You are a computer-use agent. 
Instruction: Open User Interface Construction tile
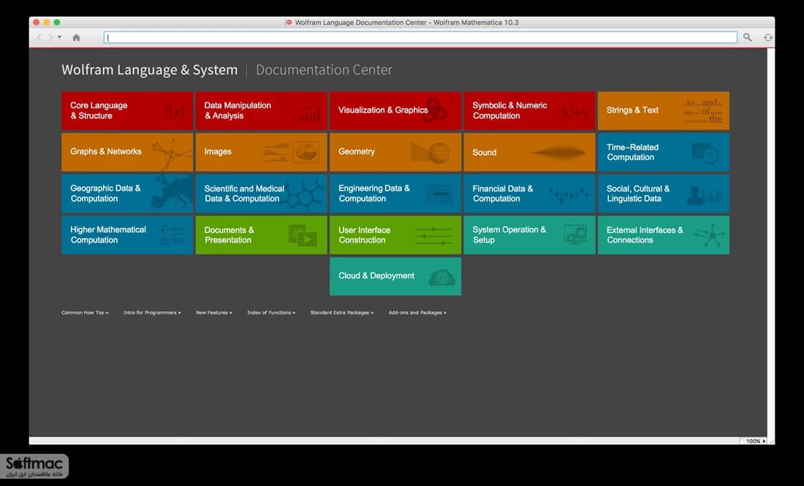tap(395, 235)
